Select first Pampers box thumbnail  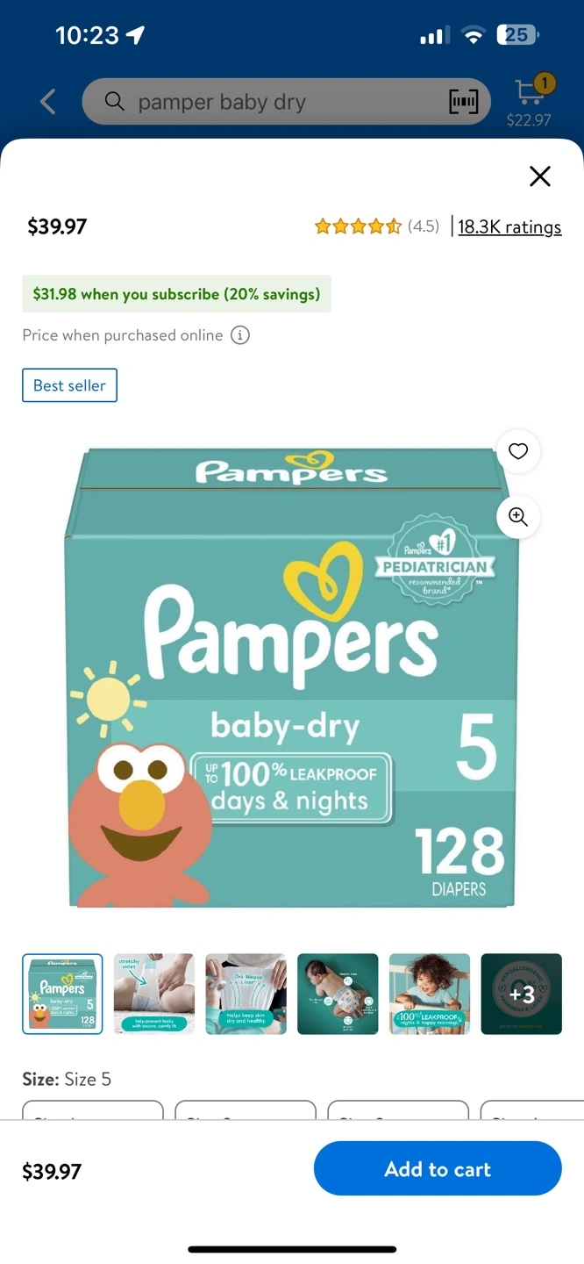[62, 994]
